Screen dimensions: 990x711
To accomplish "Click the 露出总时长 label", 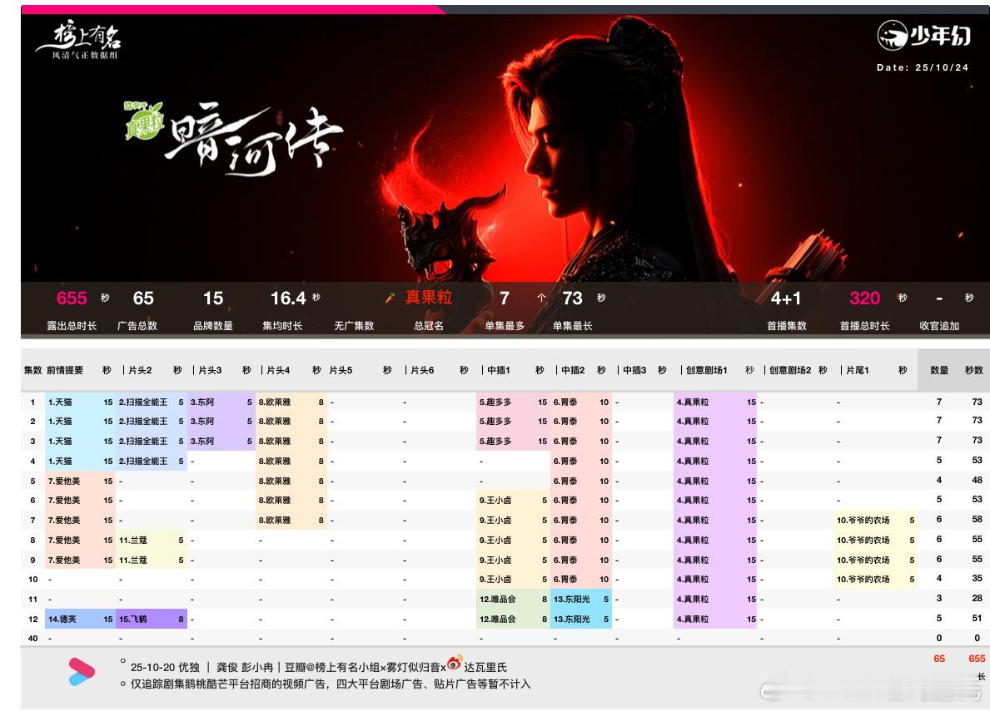I will pos(72,326).
